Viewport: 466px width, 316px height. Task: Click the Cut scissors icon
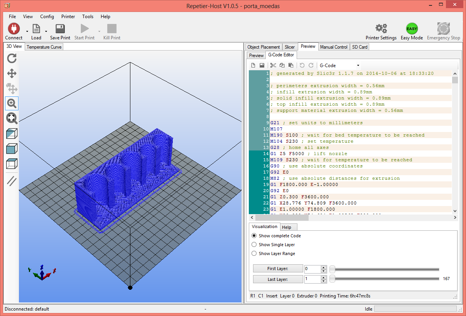(273, 66)
